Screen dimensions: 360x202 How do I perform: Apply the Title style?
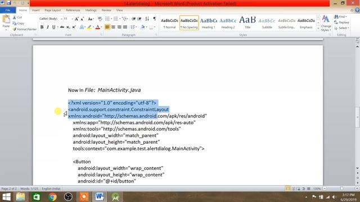247,23
